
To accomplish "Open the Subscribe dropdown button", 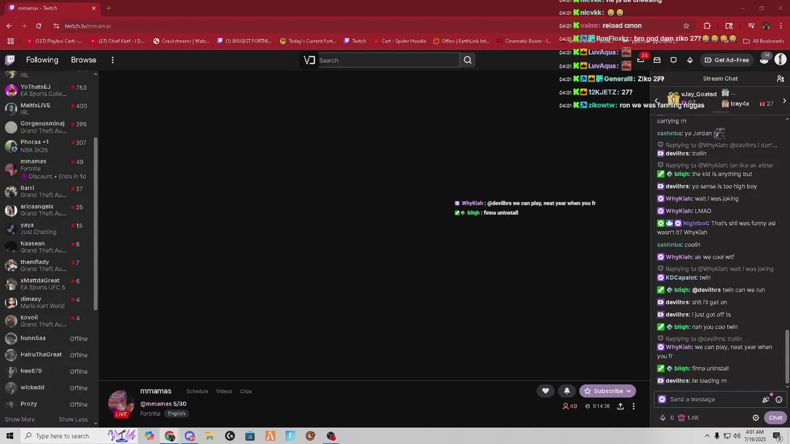I will [x=608, y=391].
